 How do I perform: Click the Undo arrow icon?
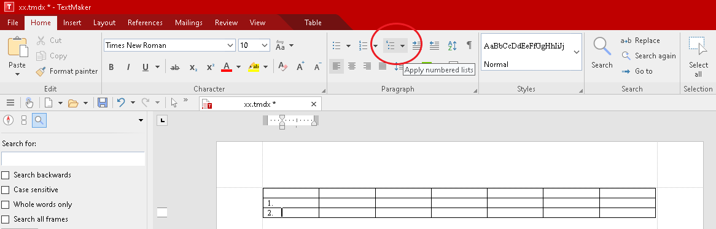121,103
